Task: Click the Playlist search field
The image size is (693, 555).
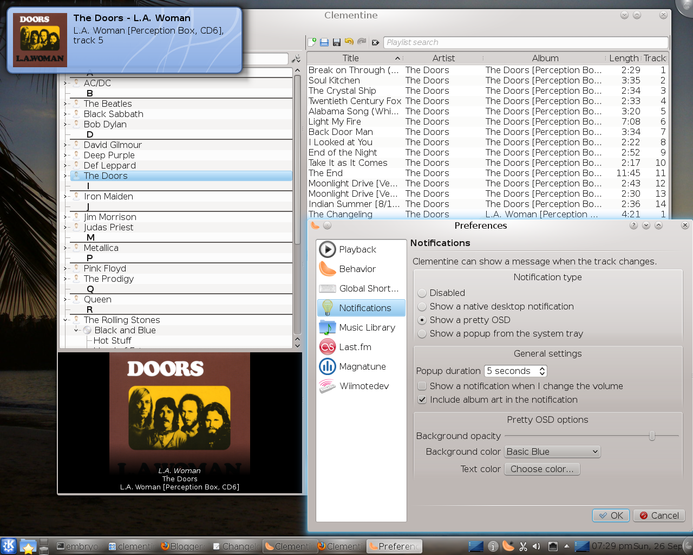Action: pos(526,42)
